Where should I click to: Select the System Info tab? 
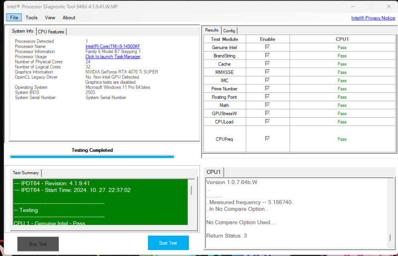(22, 31)
